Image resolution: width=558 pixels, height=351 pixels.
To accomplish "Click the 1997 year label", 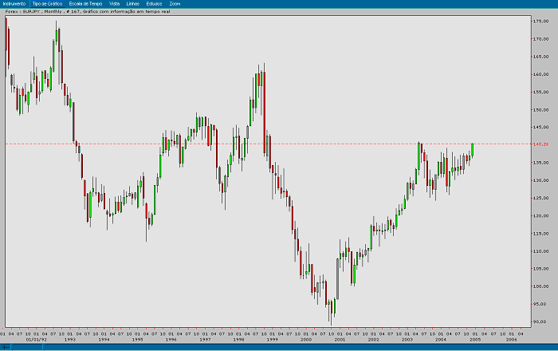I will (x=205, y=340).
